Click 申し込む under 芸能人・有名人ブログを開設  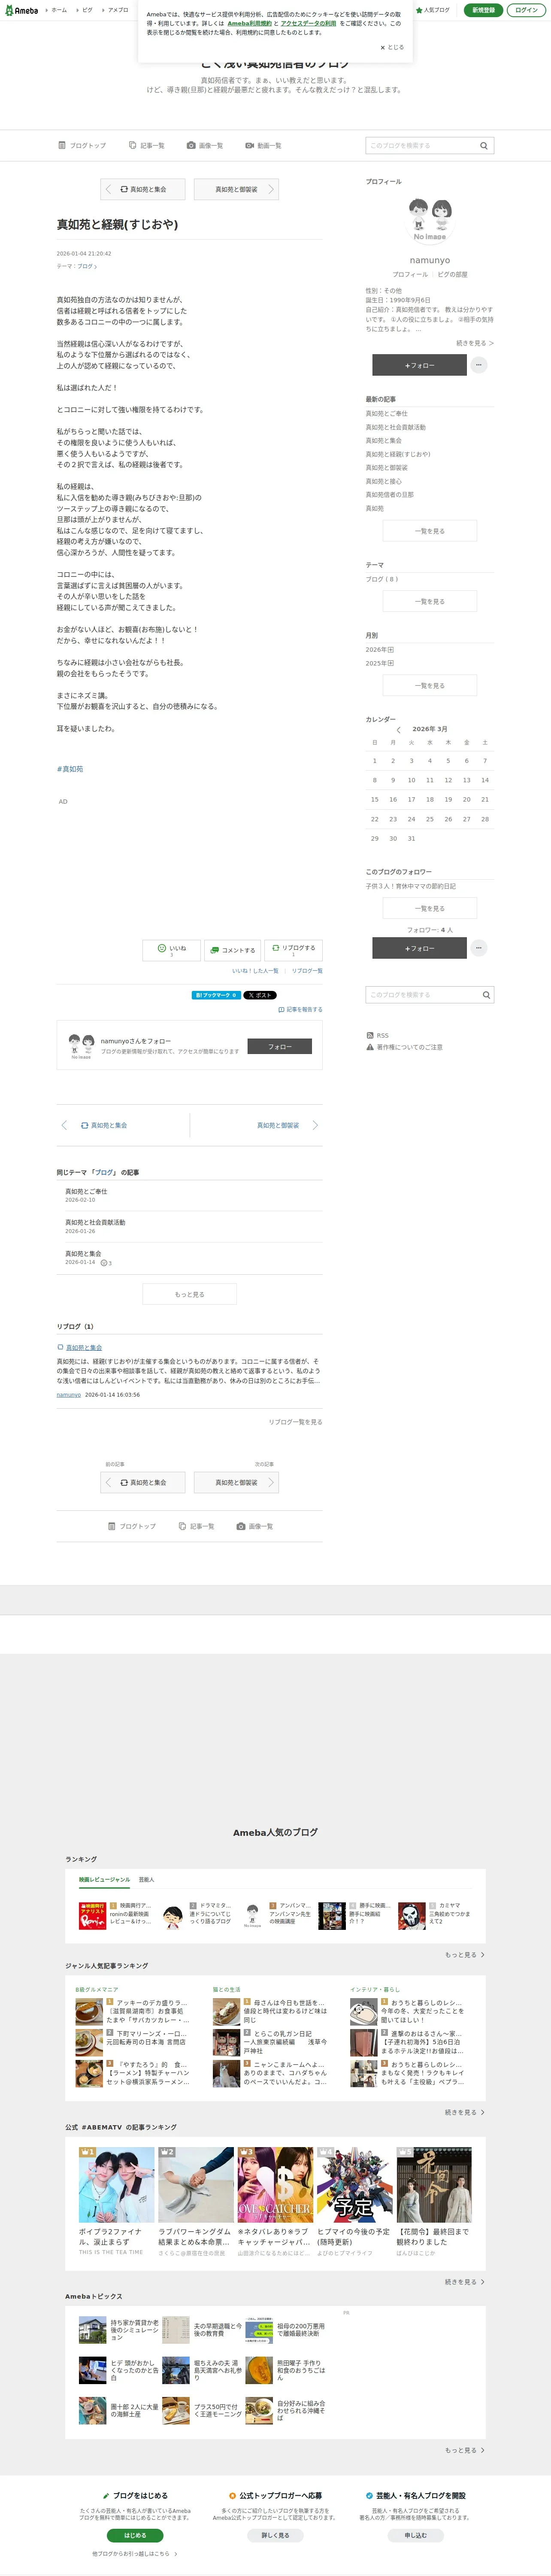[x=415, y=2535]
